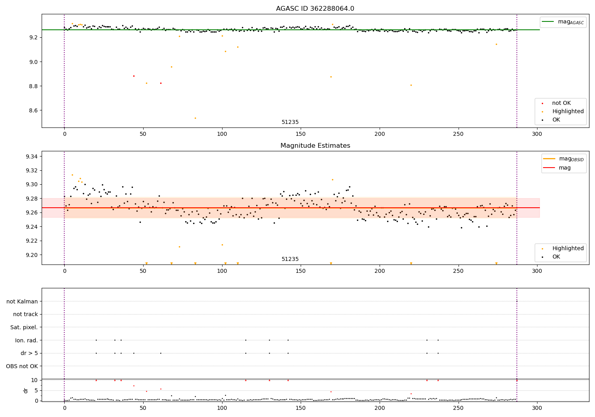Click the 'OBS not OK' row label
The image size is (595, 417).
pyautogui.click(x=22, y=366)
